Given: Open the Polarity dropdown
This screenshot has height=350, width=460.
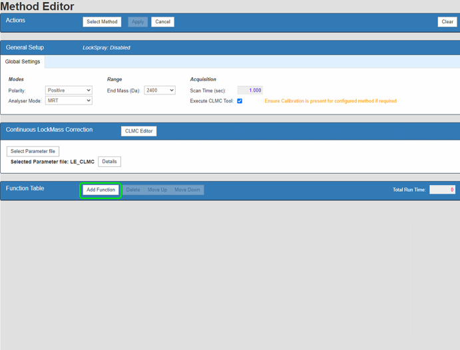Looking at the screenshot, I should [69, 90].
